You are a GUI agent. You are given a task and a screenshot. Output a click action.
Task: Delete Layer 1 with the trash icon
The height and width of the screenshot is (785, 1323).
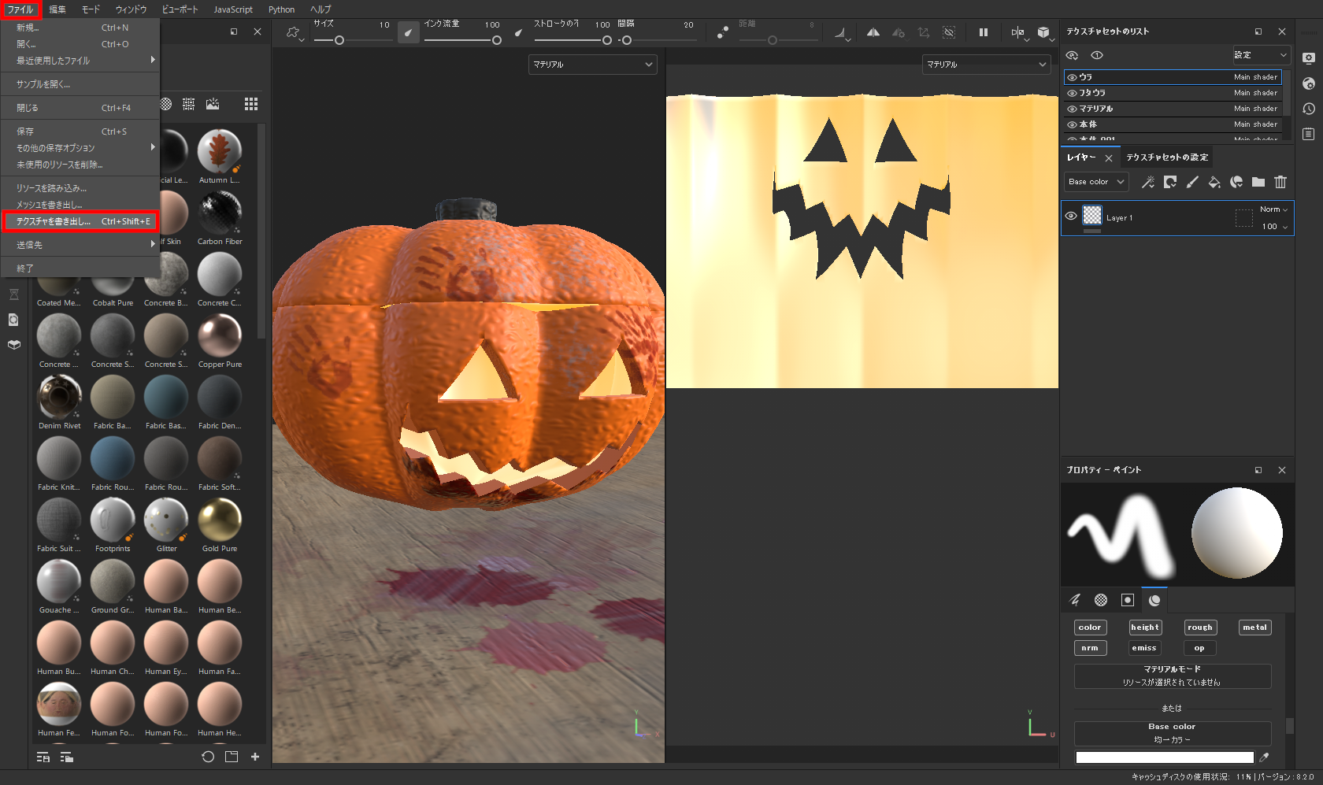pyautogui.click(x=1280, y=182)
